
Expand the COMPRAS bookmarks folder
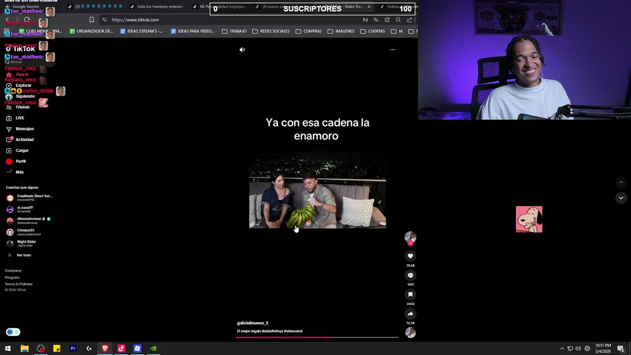pyautogui.click(x=309, y=31)
